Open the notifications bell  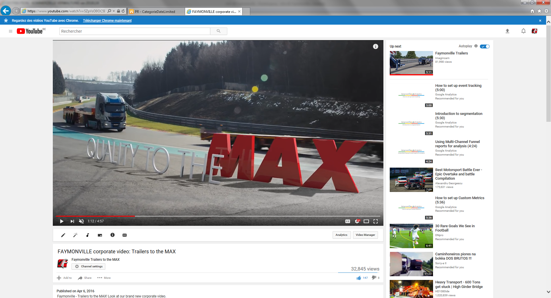[523, 31]
